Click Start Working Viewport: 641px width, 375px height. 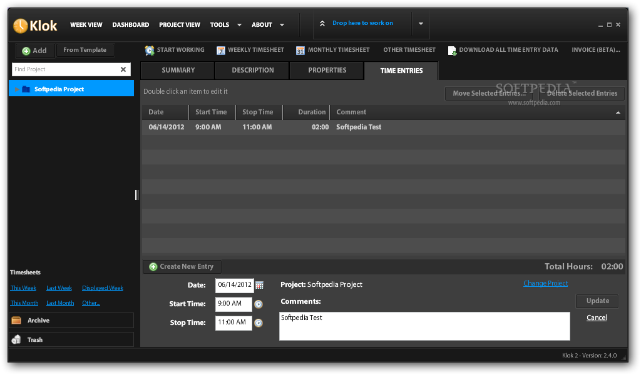181,50
